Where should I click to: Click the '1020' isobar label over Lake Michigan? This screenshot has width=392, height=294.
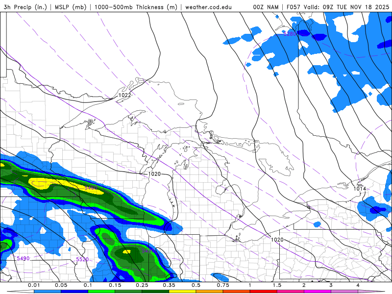click(x=154, y=174)
